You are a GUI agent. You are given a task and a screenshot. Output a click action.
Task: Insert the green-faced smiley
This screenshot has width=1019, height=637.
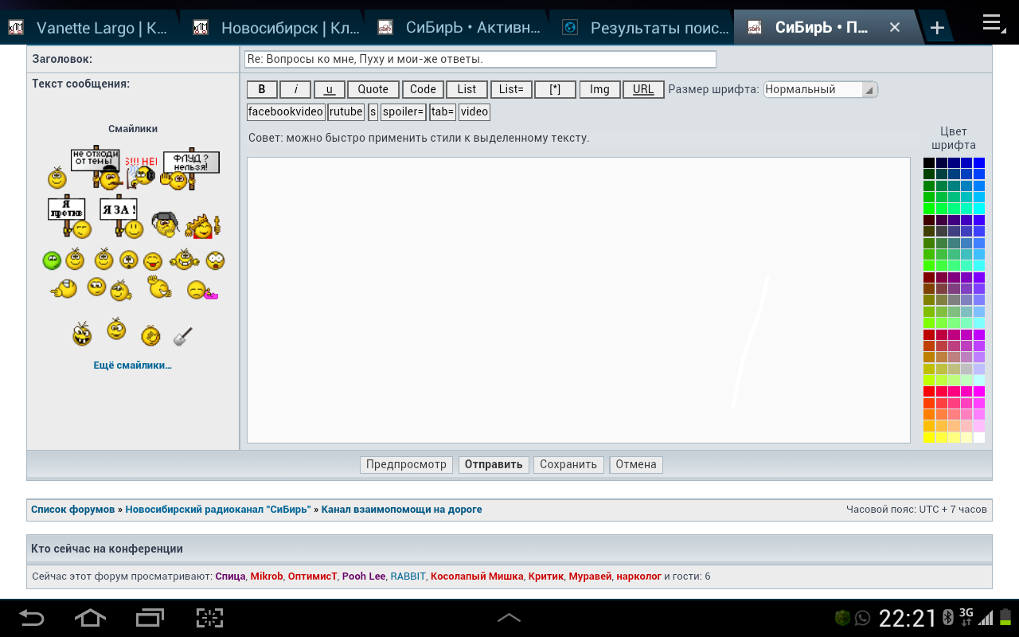[x=52, y=260]
